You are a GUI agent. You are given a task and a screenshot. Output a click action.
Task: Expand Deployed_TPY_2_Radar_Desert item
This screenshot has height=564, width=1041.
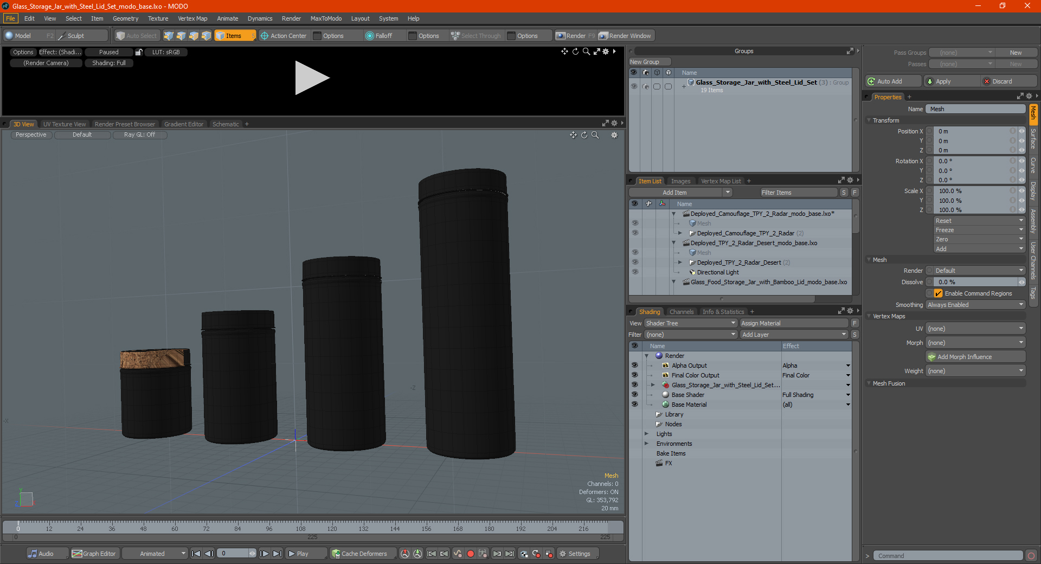point(680,262)
